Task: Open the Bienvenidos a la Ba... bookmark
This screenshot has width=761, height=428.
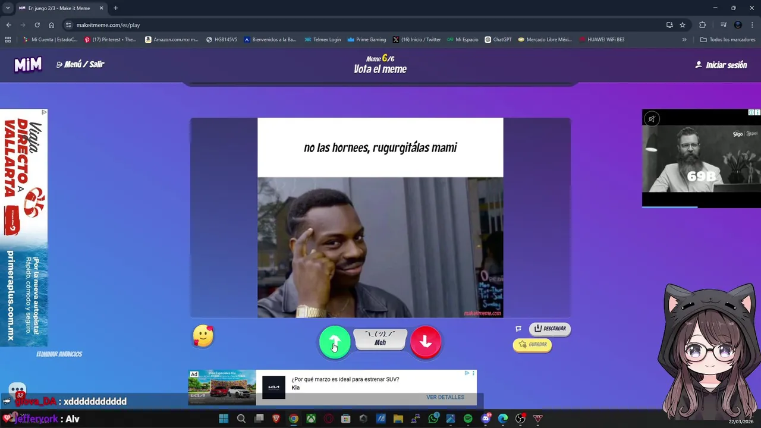Action: click(x=269, y=40)
